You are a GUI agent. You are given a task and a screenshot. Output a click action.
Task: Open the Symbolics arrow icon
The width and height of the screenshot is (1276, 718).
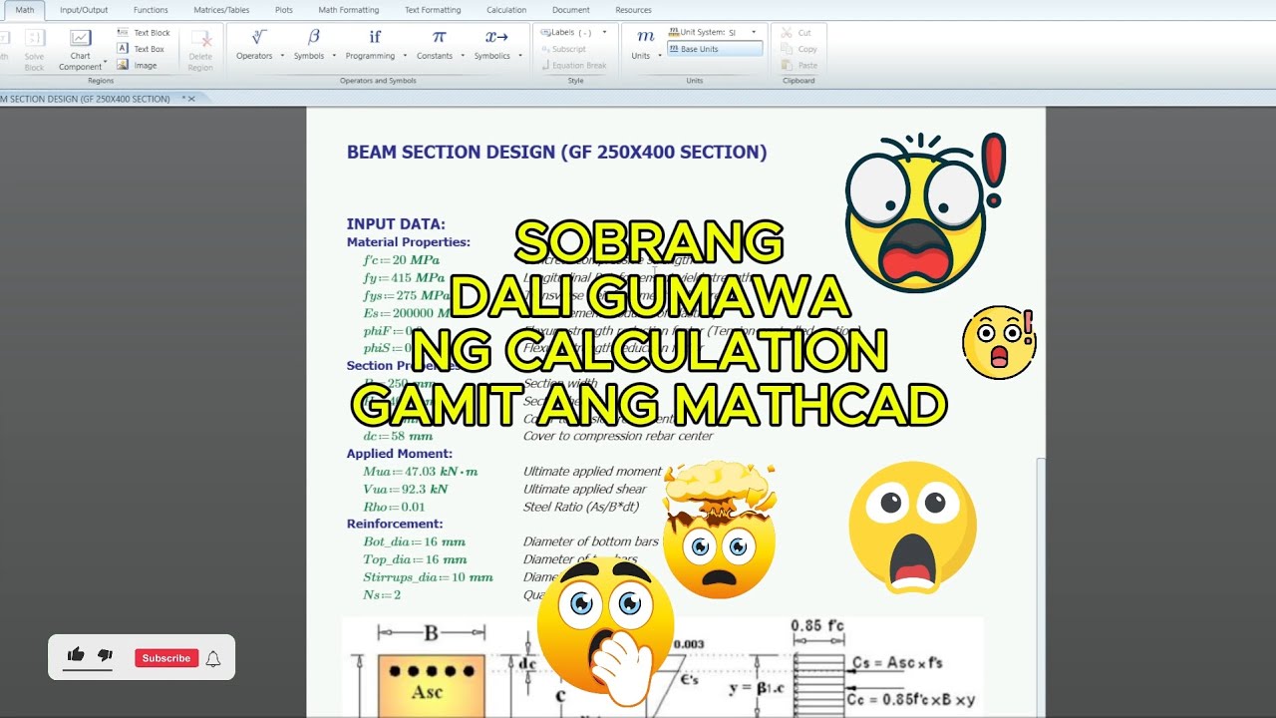[496, 37]
